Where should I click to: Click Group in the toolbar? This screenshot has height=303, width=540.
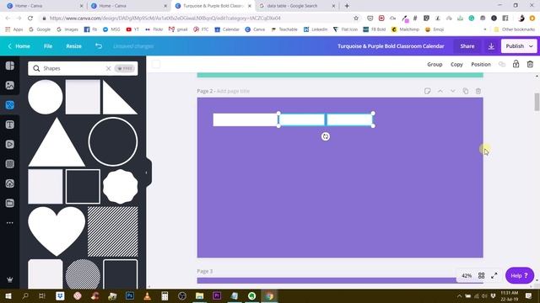point(435,64)
